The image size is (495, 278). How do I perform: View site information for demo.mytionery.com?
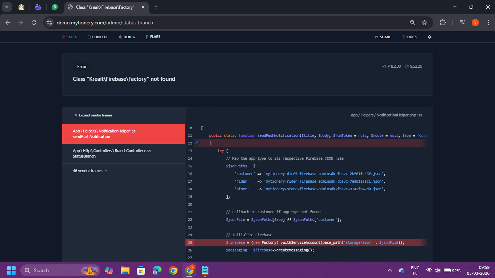pyautogui.click(x=49, y=23)
